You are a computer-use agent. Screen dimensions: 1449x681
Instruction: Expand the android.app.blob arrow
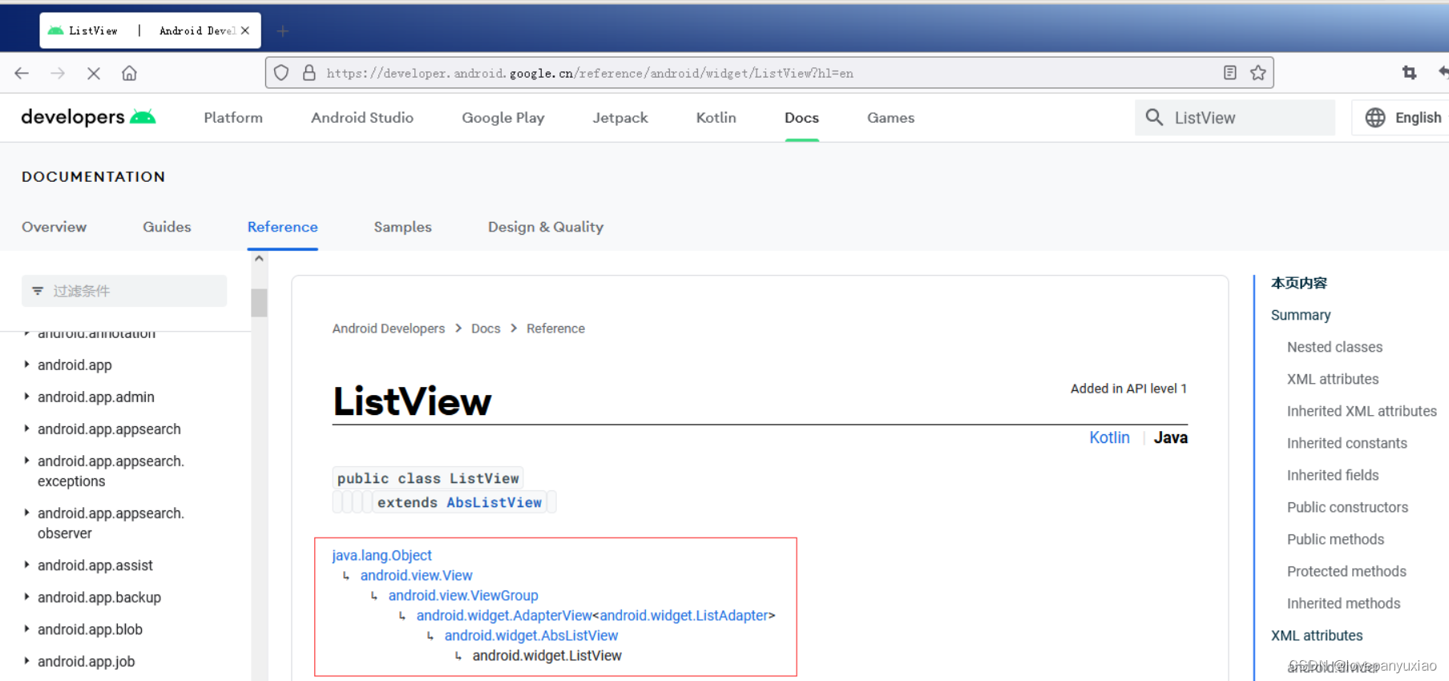pyautogui.click(x=26, y=629)
